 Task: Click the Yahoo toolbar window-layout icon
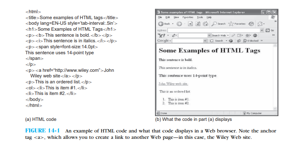point(239,36)
